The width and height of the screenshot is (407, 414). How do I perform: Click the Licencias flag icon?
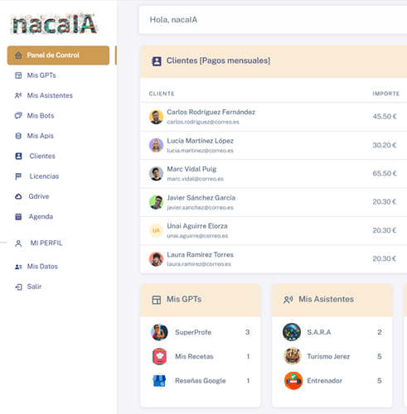pyautogui.click(x=18, y=176)
